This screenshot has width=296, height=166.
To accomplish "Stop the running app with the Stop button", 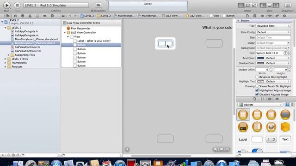I will 17,5.
